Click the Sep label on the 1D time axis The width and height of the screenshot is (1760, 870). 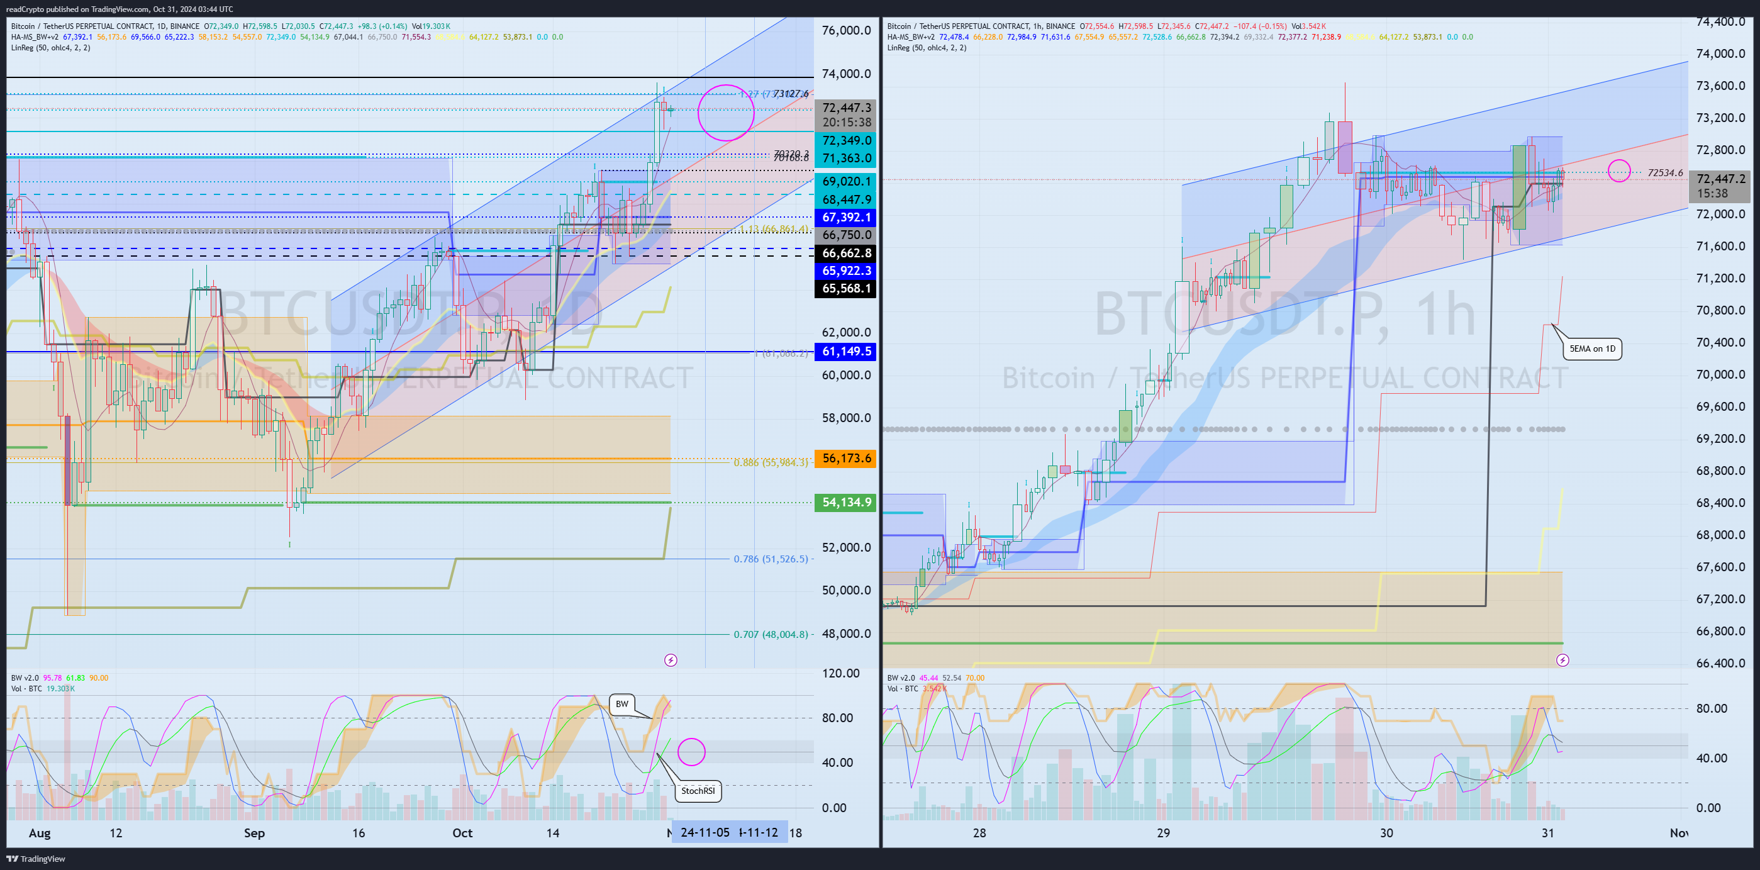(x=254, y=832)
